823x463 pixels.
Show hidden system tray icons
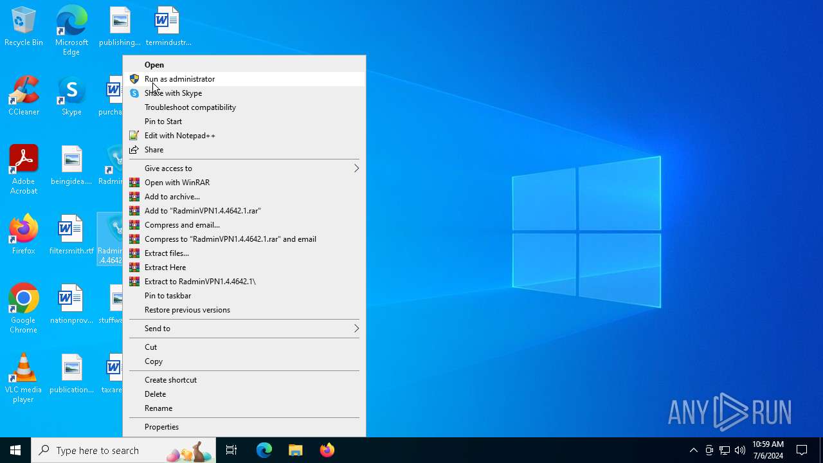click(x=694, y=450)
